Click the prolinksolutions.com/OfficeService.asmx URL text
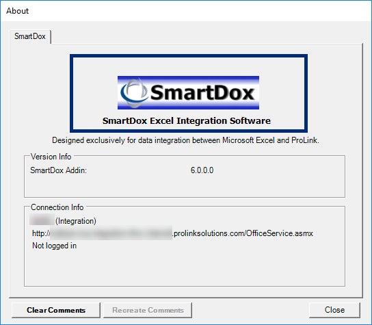The image size is (372, 325). point(243,233)
